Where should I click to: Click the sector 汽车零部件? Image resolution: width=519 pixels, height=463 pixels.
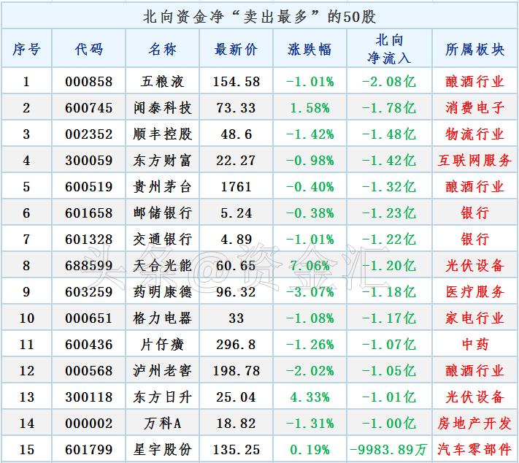474,449
